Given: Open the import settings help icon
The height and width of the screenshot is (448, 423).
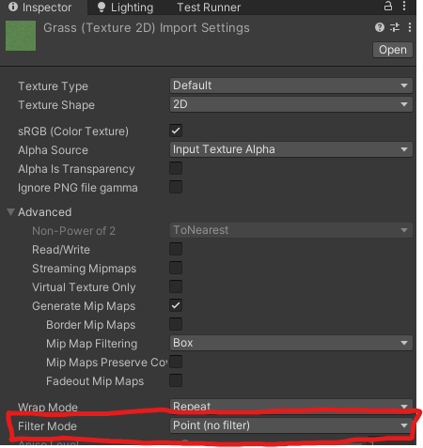Looking at the screenshot, I should click(380, 27).
